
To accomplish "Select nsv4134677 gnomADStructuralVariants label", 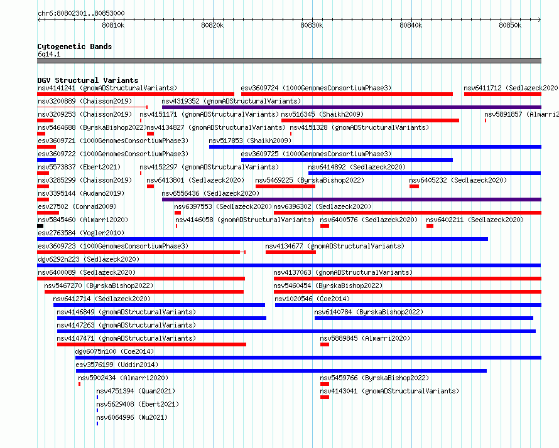I will 335,246.
